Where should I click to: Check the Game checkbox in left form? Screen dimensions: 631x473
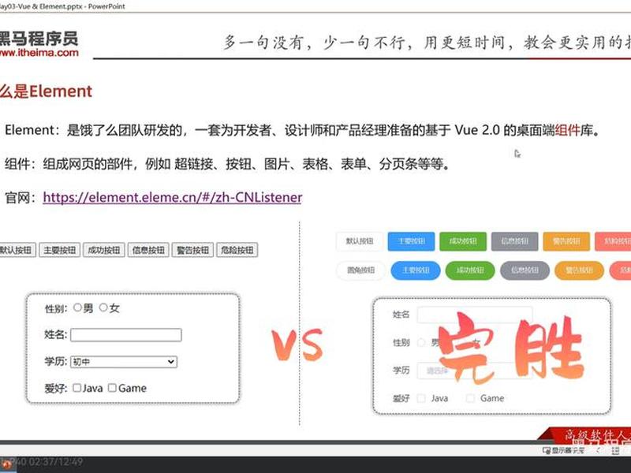[x=112, y=388]
